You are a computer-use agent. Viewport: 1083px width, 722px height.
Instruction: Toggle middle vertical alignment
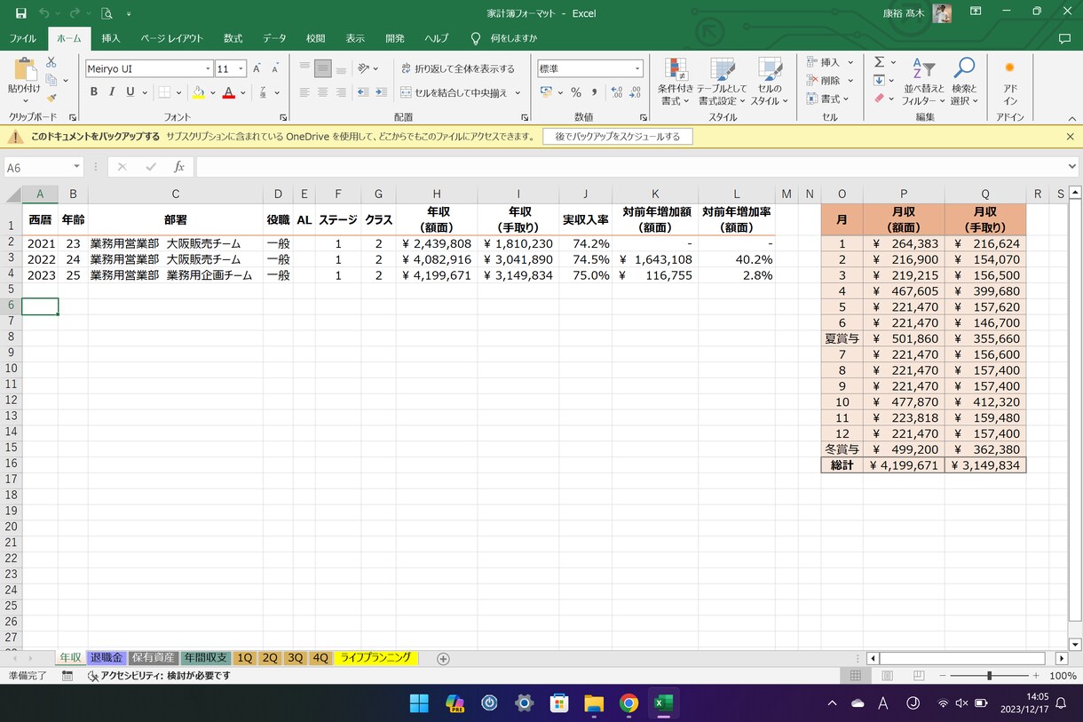click(x=322, y=68)
